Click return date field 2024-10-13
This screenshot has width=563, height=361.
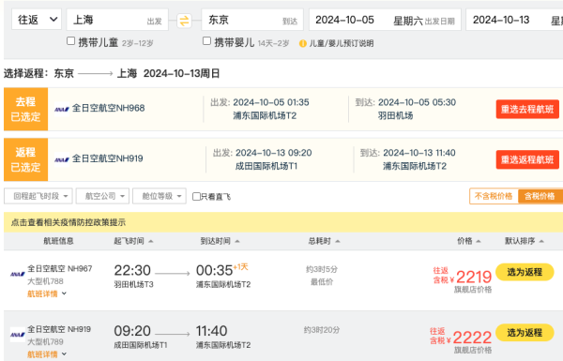click(514, 20)
